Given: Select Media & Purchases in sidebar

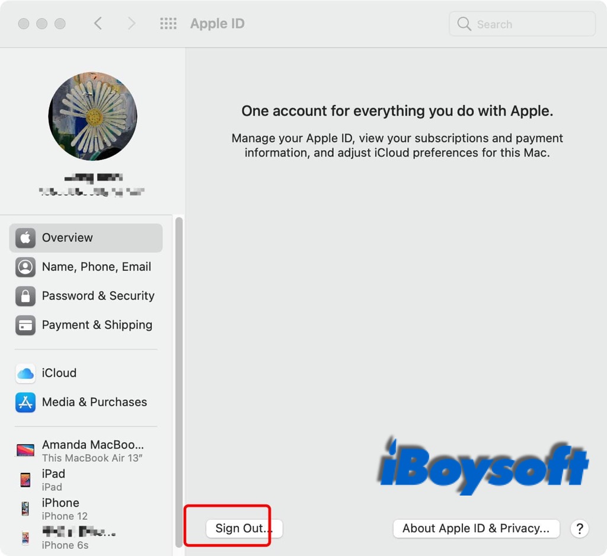Looking at the screenshot, I should click(94, 402).
